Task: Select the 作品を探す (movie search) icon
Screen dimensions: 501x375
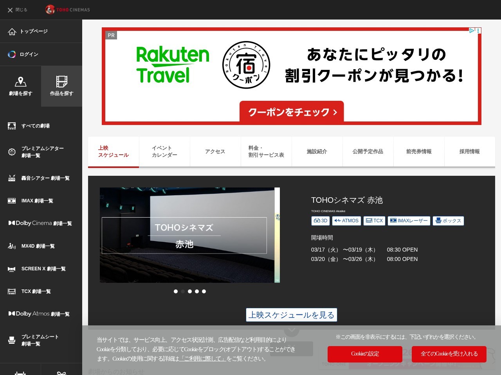Action: [x=61, y=83]
